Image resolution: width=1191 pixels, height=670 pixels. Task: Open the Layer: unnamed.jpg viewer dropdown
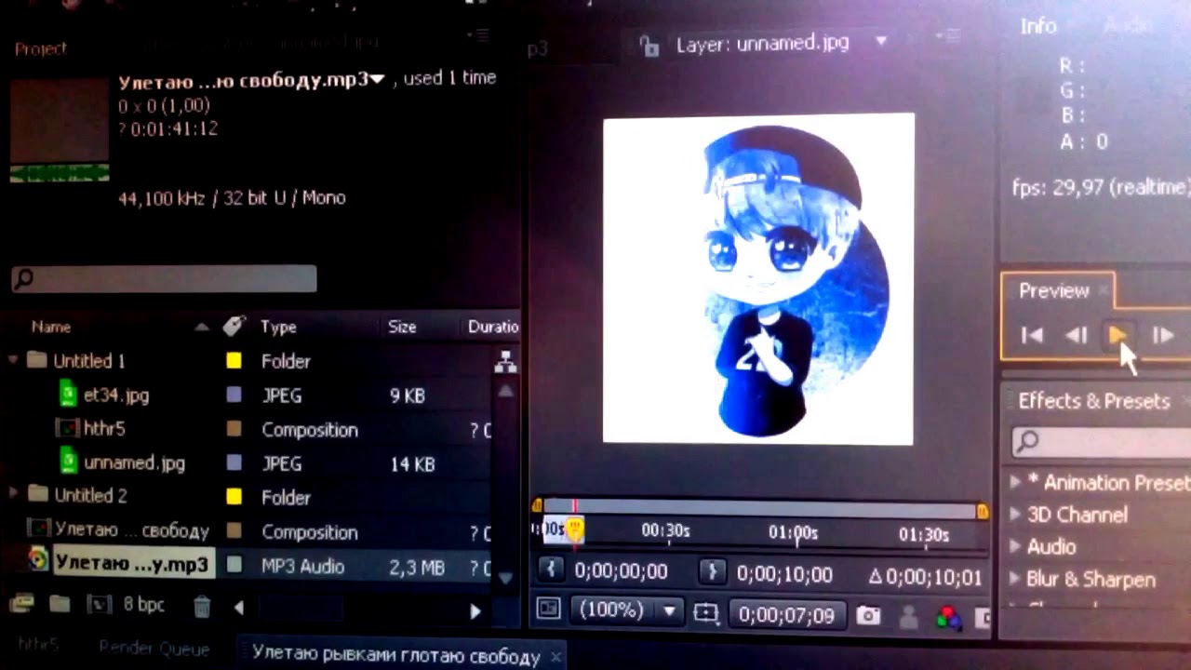[881, 42]
